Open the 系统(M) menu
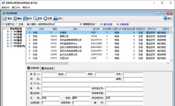Image resolution: width=175 pixels, height=106 pixels. (6, 8)
